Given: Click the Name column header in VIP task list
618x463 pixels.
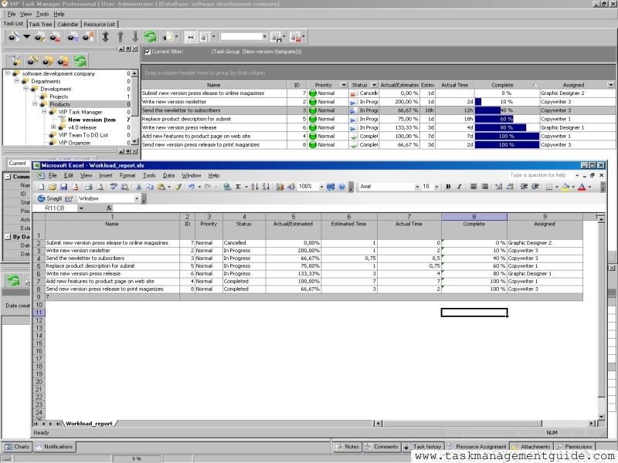Looking at the screenshot, I should 214,85.
